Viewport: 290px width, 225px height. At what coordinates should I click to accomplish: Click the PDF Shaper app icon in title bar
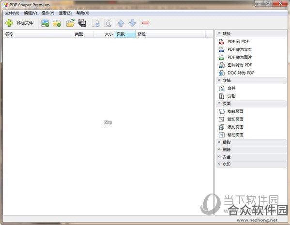click(x=5, y=5)
